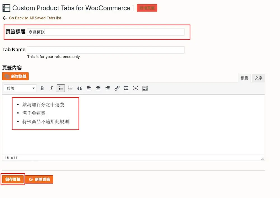Focus the 頁籤標題 title input field
The width and height of the screenshot is (280, 198).
coord(106,32)
